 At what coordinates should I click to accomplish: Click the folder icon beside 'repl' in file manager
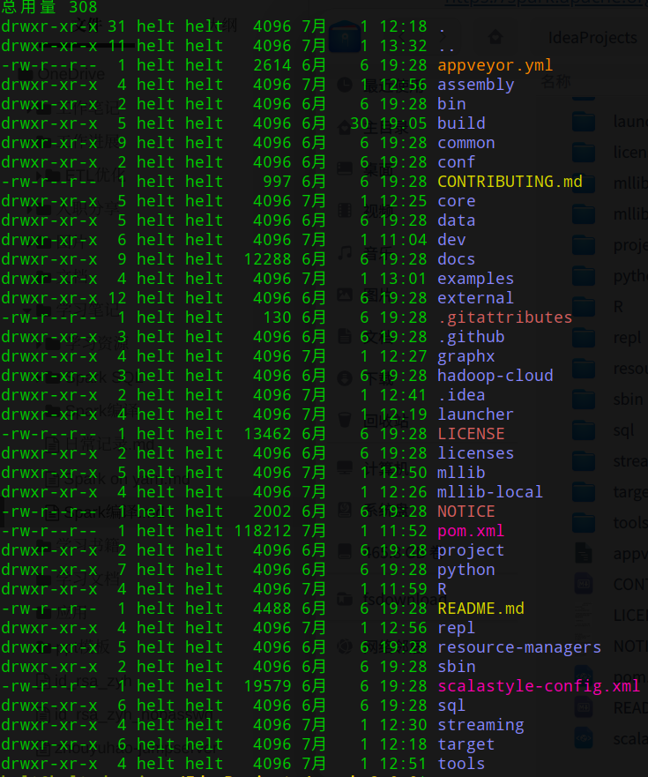(584, 338)
